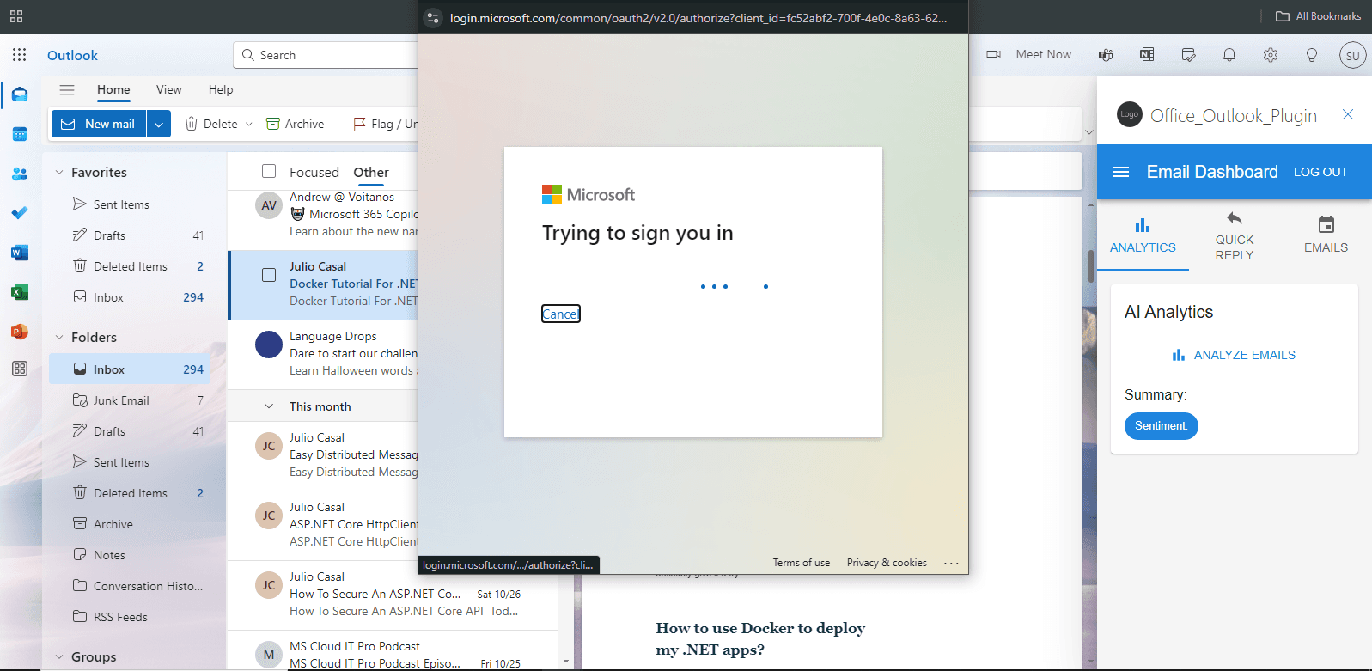The width and height of the screenshot is (1372, 671).
Task: Open the OneNote feed icon in header
Action: (1147, 55)
